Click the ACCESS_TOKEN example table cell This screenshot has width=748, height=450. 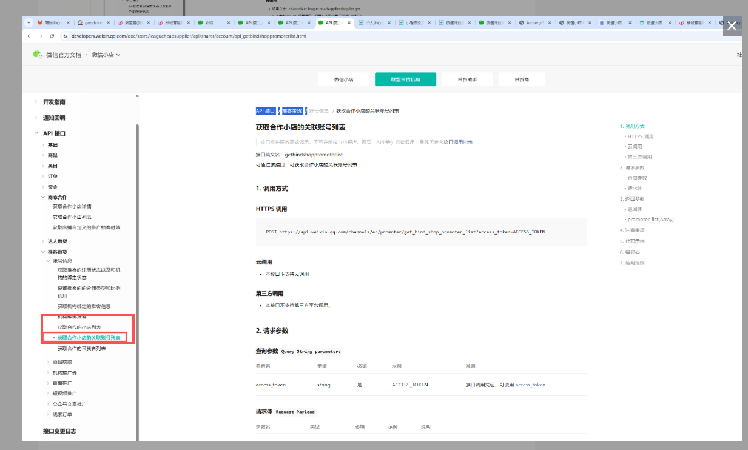(x=410, y=385)
